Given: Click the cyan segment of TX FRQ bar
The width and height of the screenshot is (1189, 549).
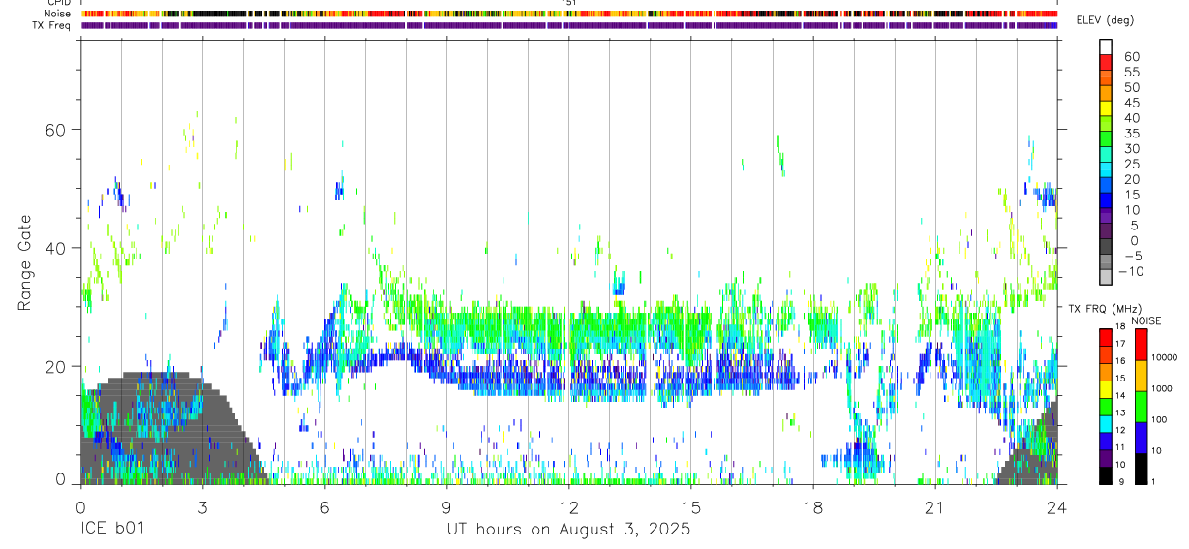Looking at the screenshot, I should [x=1106, y=423].
